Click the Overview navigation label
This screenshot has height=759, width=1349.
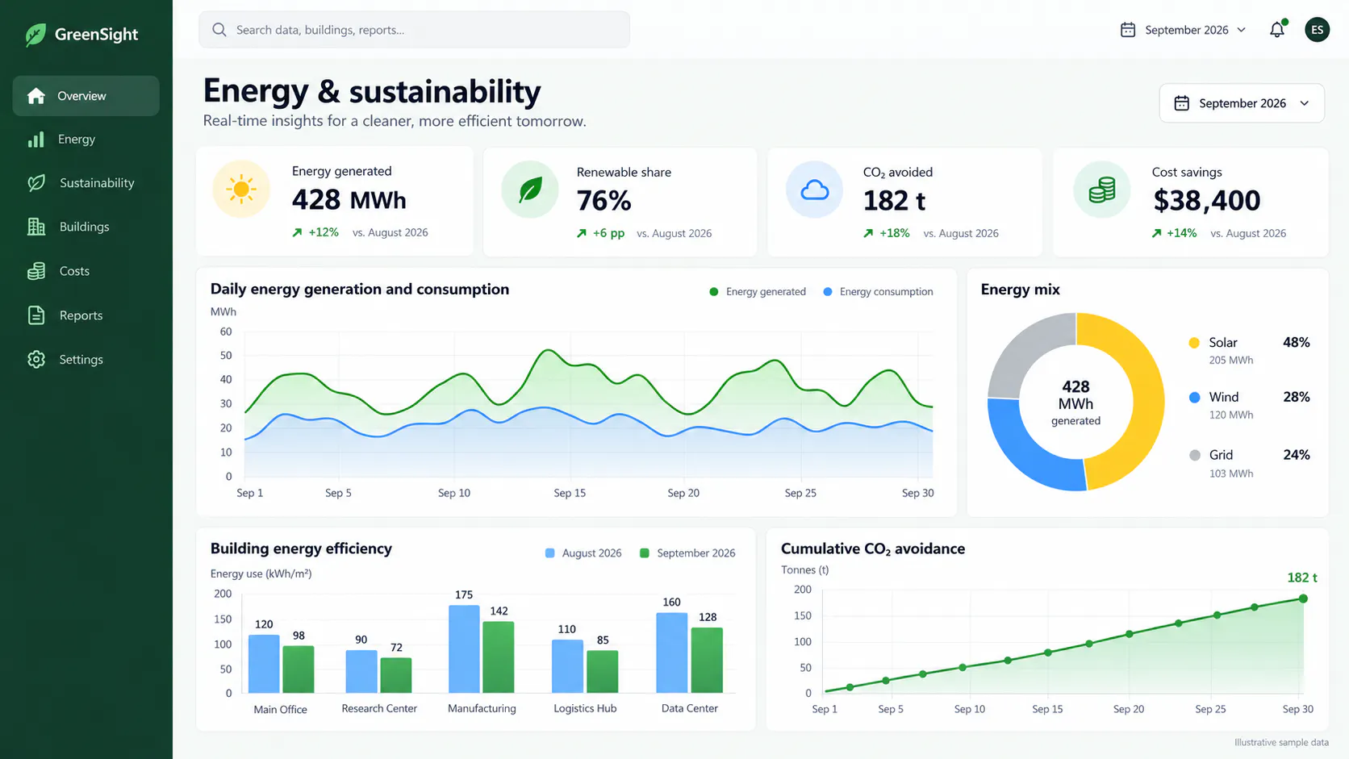(81, 96)
